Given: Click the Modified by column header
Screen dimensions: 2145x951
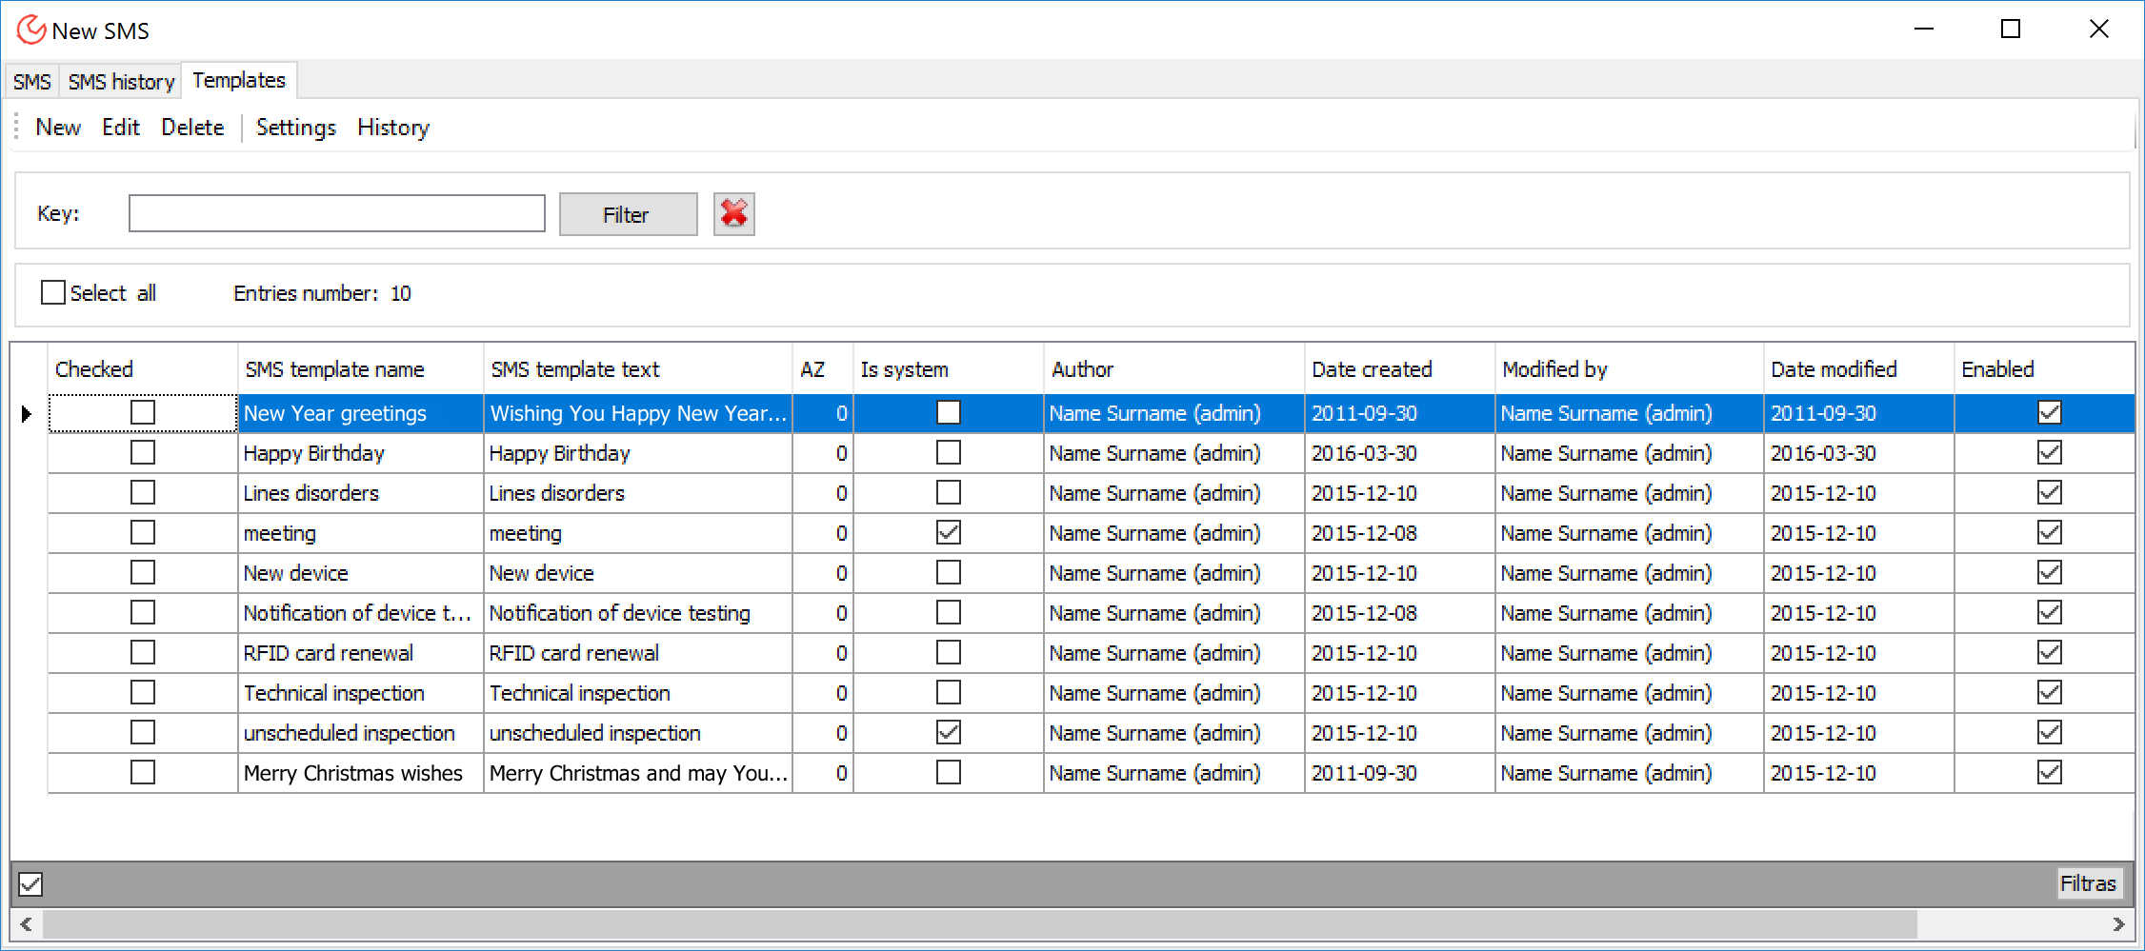Looking at the screenshot, I should click(1630, 369).
